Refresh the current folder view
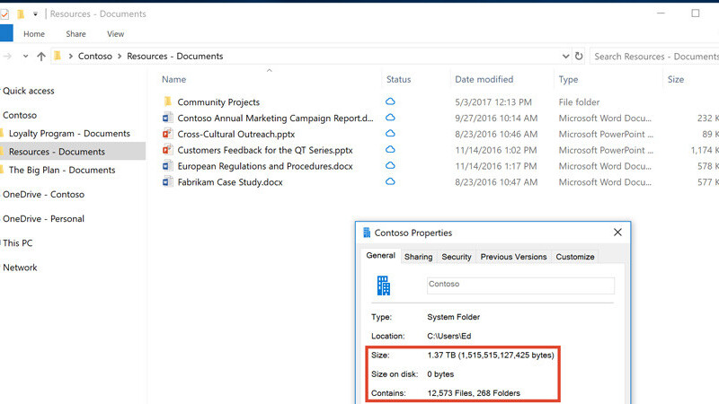Viewport: 719px width, 404px height. click(x=578, y=56)
